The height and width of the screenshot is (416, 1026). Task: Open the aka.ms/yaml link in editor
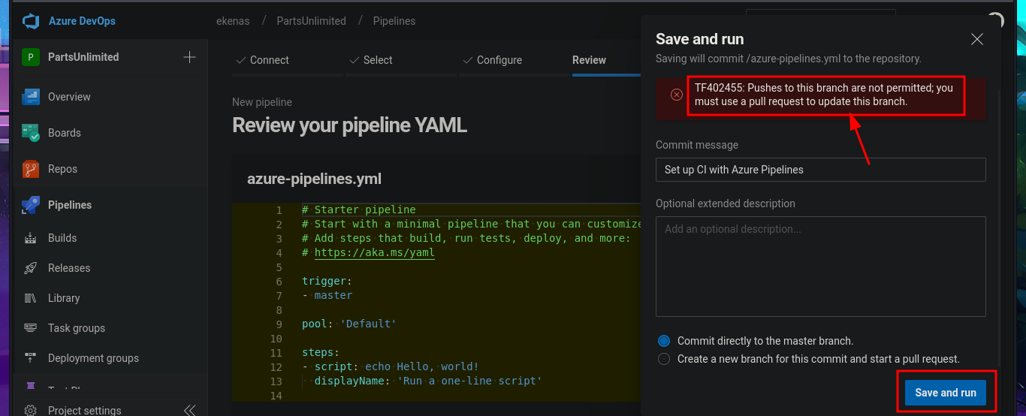374,253
